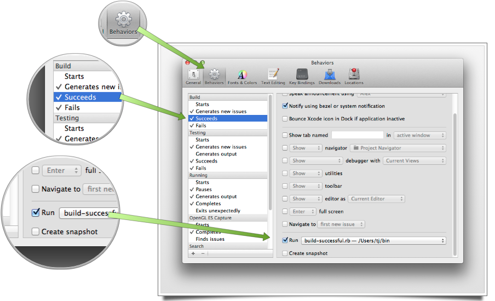Open the first new issue dropdown
Viewport: 495px width, 301px height.
point(341,224)
